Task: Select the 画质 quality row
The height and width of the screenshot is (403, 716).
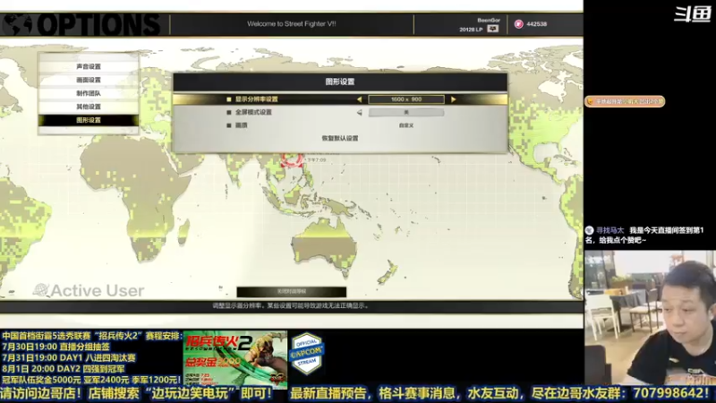Action: pyautogui.click(x=340, y=125)
